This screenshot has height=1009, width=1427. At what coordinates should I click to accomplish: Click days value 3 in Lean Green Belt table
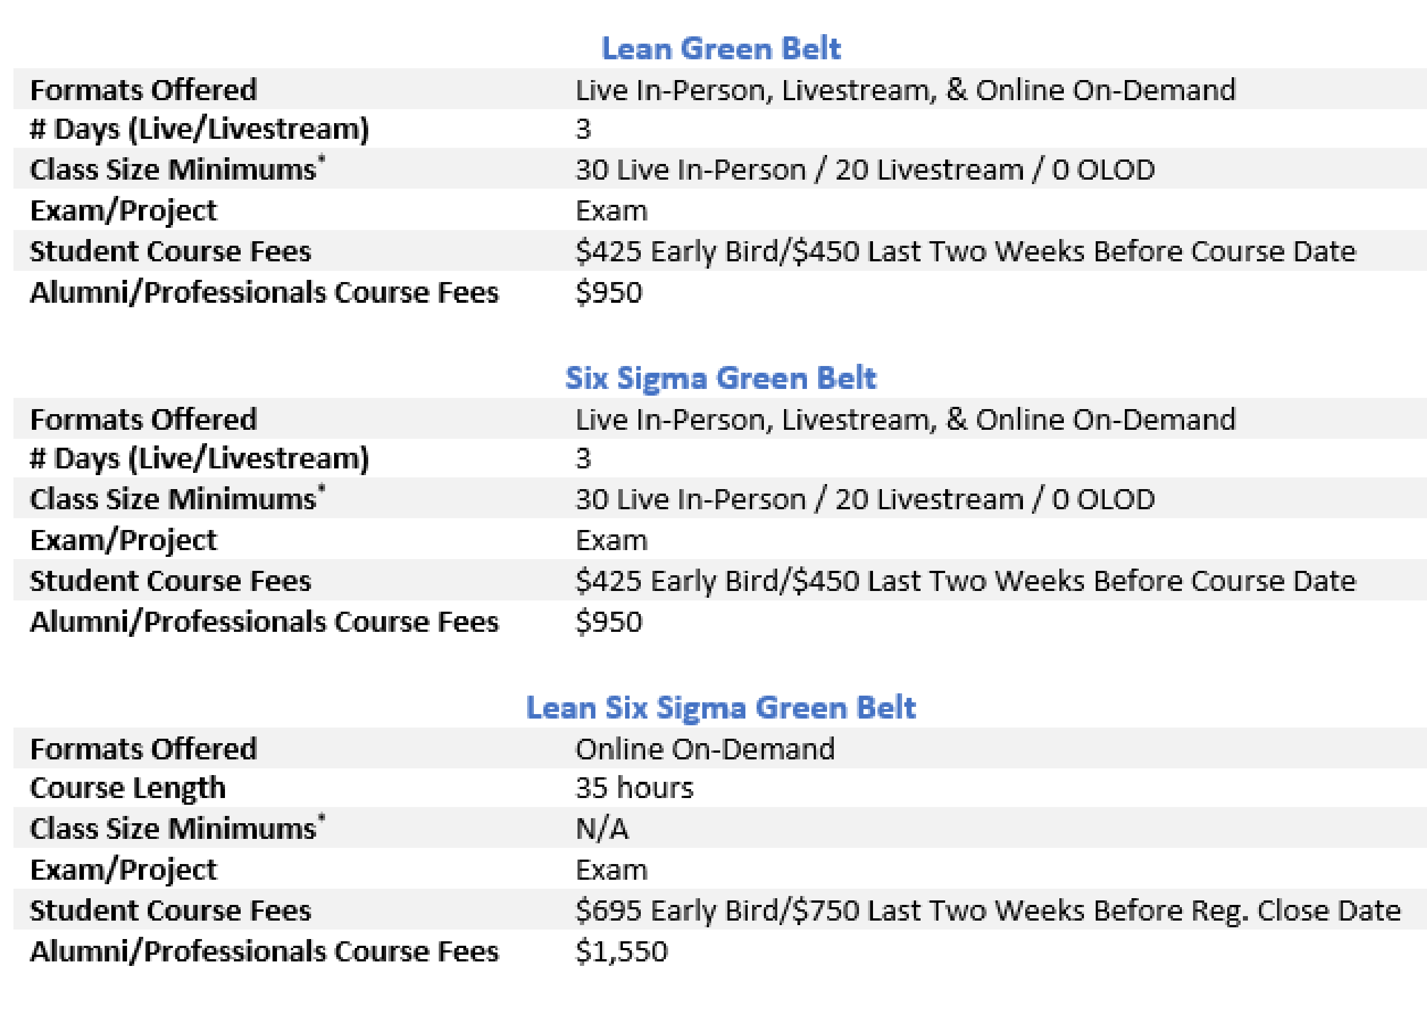(x=583, y=129)
